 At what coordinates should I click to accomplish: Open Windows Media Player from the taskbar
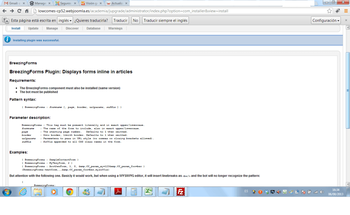(54, 192)
